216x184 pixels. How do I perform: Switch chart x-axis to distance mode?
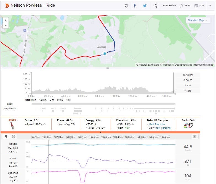(6, 136)
